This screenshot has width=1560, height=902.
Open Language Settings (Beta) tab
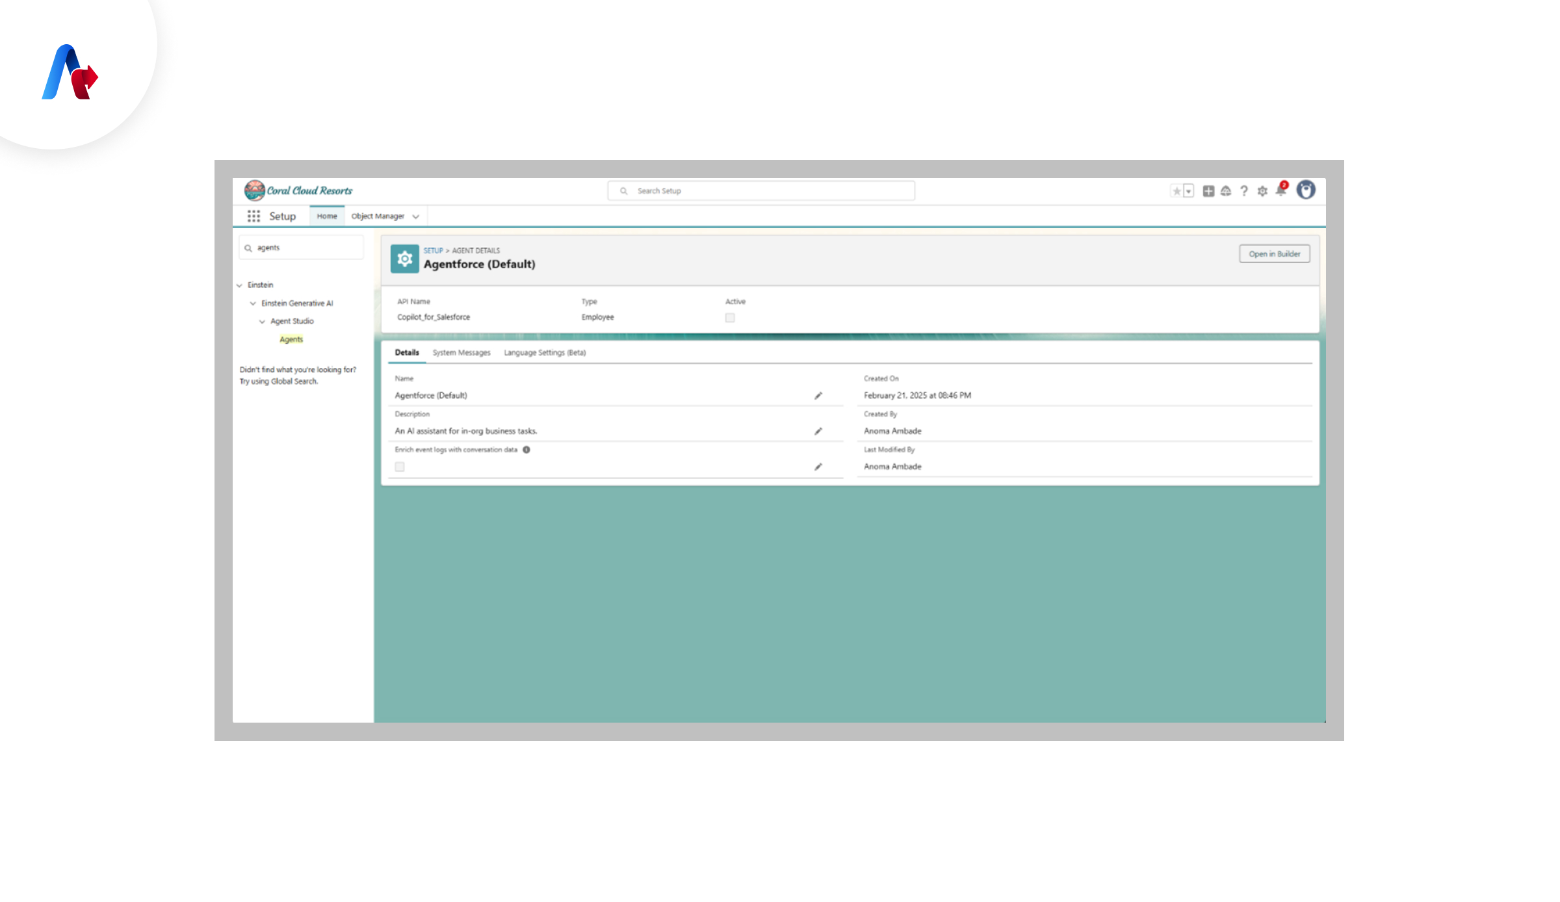(x=545, y=353)
